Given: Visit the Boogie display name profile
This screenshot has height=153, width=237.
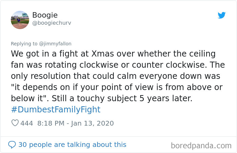Looking at the screenshot, I should click(x=45, y=15).
